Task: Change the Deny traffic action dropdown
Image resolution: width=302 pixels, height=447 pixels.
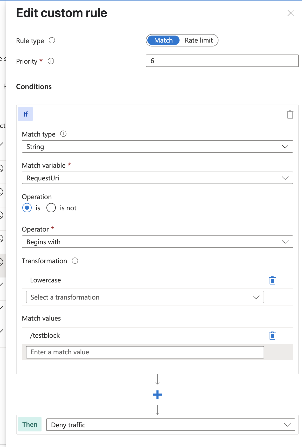Action: pyautogui.click(x=170, y=425)
